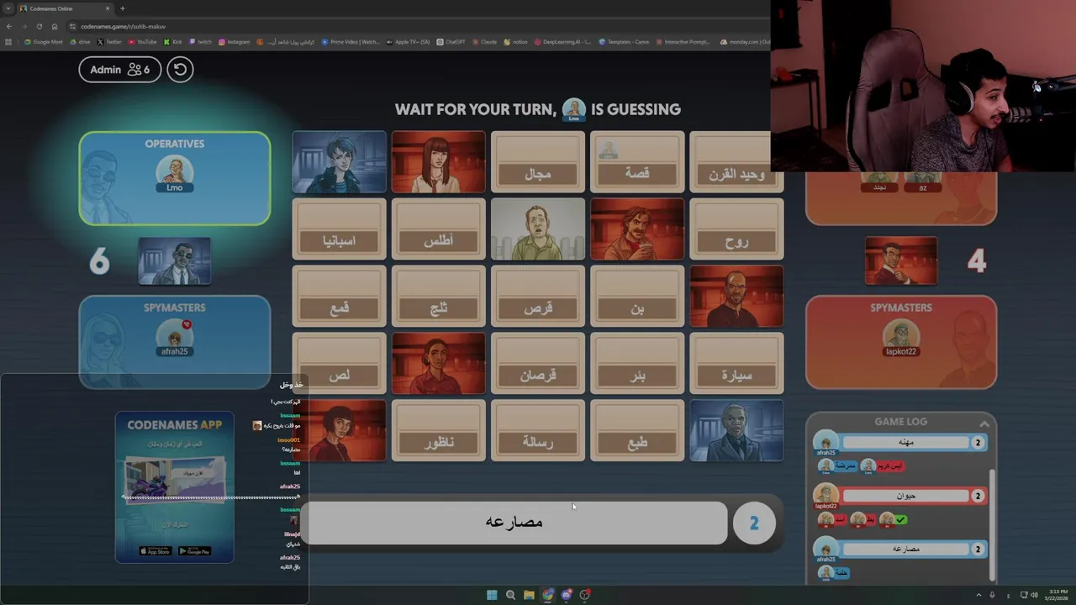Show hidden system tray icons chevron
The image size is (1076, 605).
[x=978, y=595]
